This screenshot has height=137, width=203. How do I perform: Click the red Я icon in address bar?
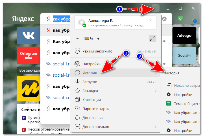(48, 19)
